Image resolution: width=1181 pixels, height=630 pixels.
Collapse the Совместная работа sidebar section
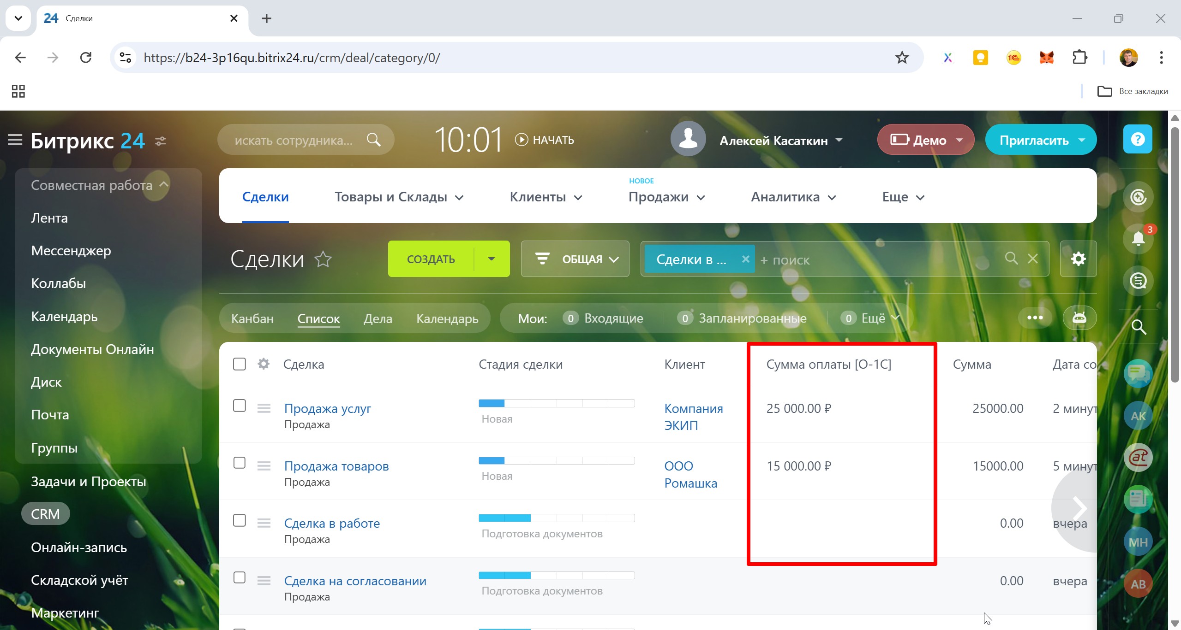163,185
